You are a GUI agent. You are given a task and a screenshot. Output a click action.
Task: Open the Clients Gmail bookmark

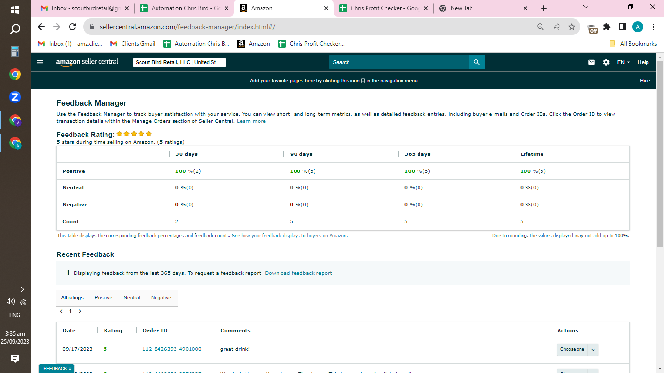coord(133,44)
